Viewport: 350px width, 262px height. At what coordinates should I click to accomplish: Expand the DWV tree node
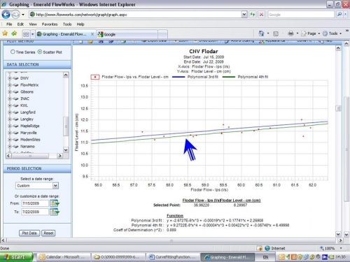pos(10,78)
